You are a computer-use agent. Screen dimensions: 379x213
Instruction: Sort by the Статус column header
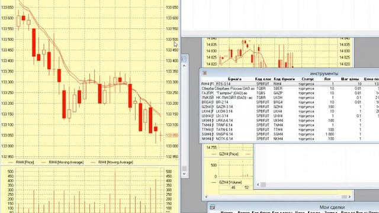coord(307,79)
